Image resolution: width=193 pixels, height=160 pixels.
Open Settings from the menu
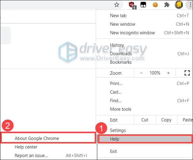tap(145, 130)
